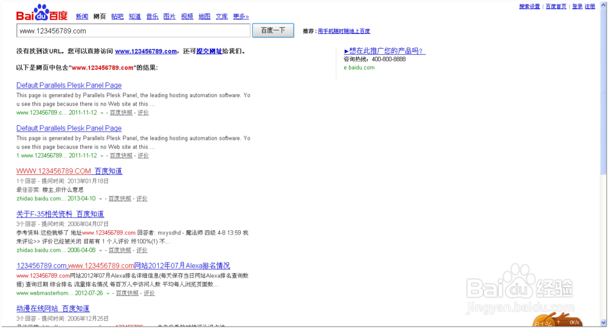The height and width of the screenshot is (328, 608).
Task: Click 评价 for 1.www.123456789... result
Action: (x=143, y=155)
